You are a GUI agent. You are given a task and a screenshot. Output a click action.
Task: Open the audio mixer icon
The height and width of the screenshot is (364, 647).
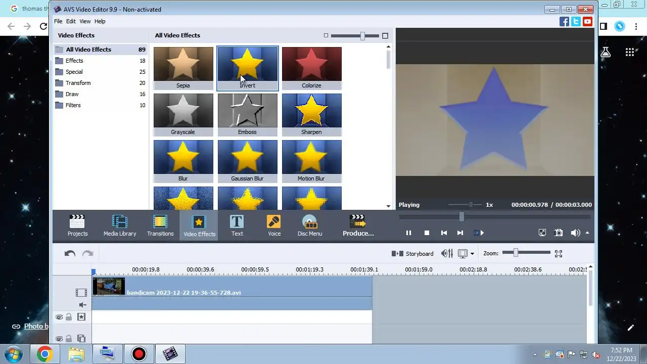click(447, 254)
